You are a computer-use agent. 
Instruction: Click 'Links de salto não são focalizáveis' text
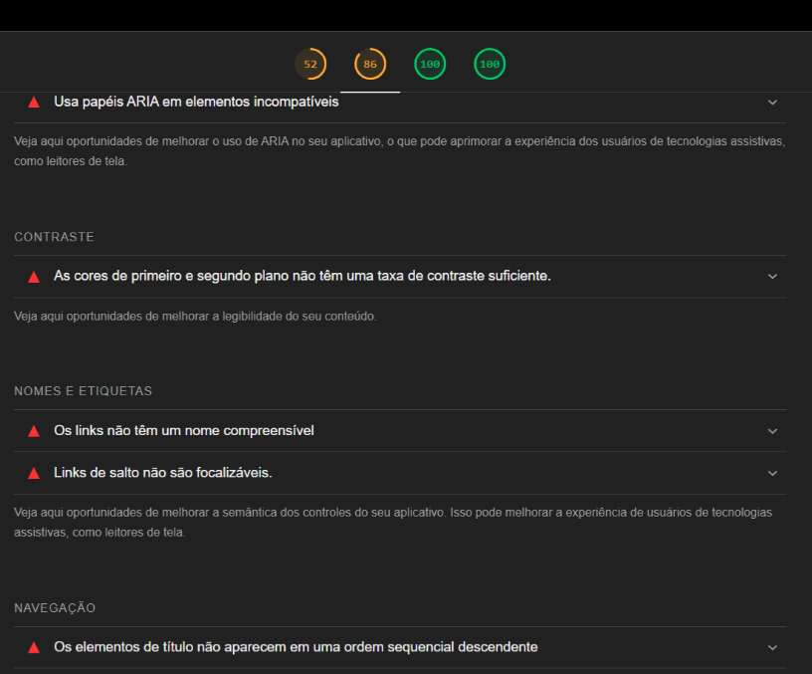pyautogui.click(x=162, y=473)
